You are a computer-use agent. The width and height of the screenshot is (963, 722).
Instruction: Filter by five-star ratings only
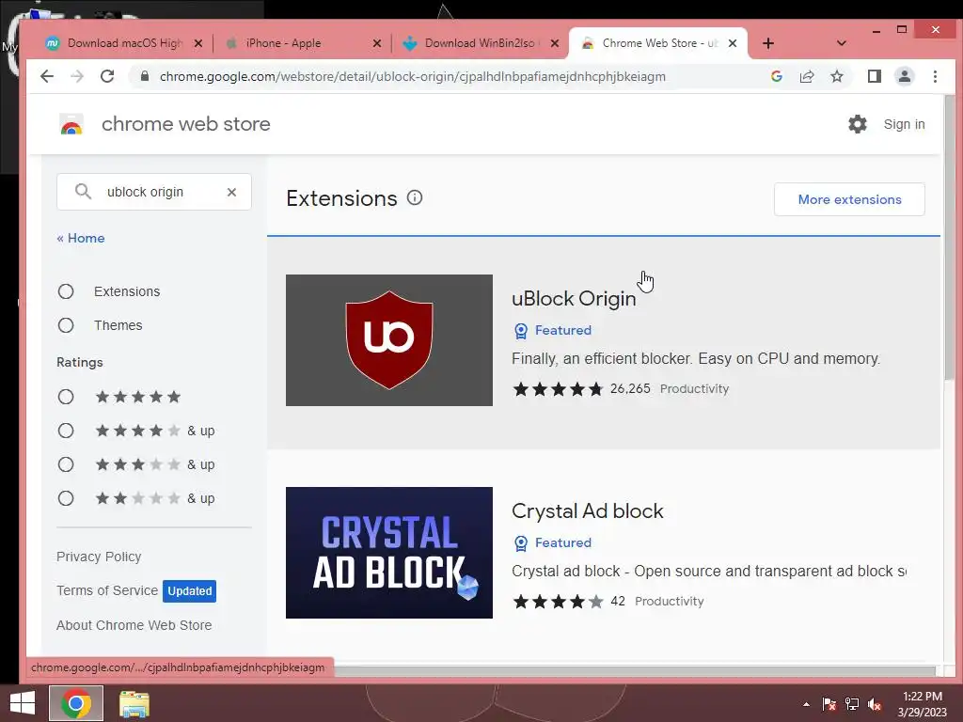[66, 397]
